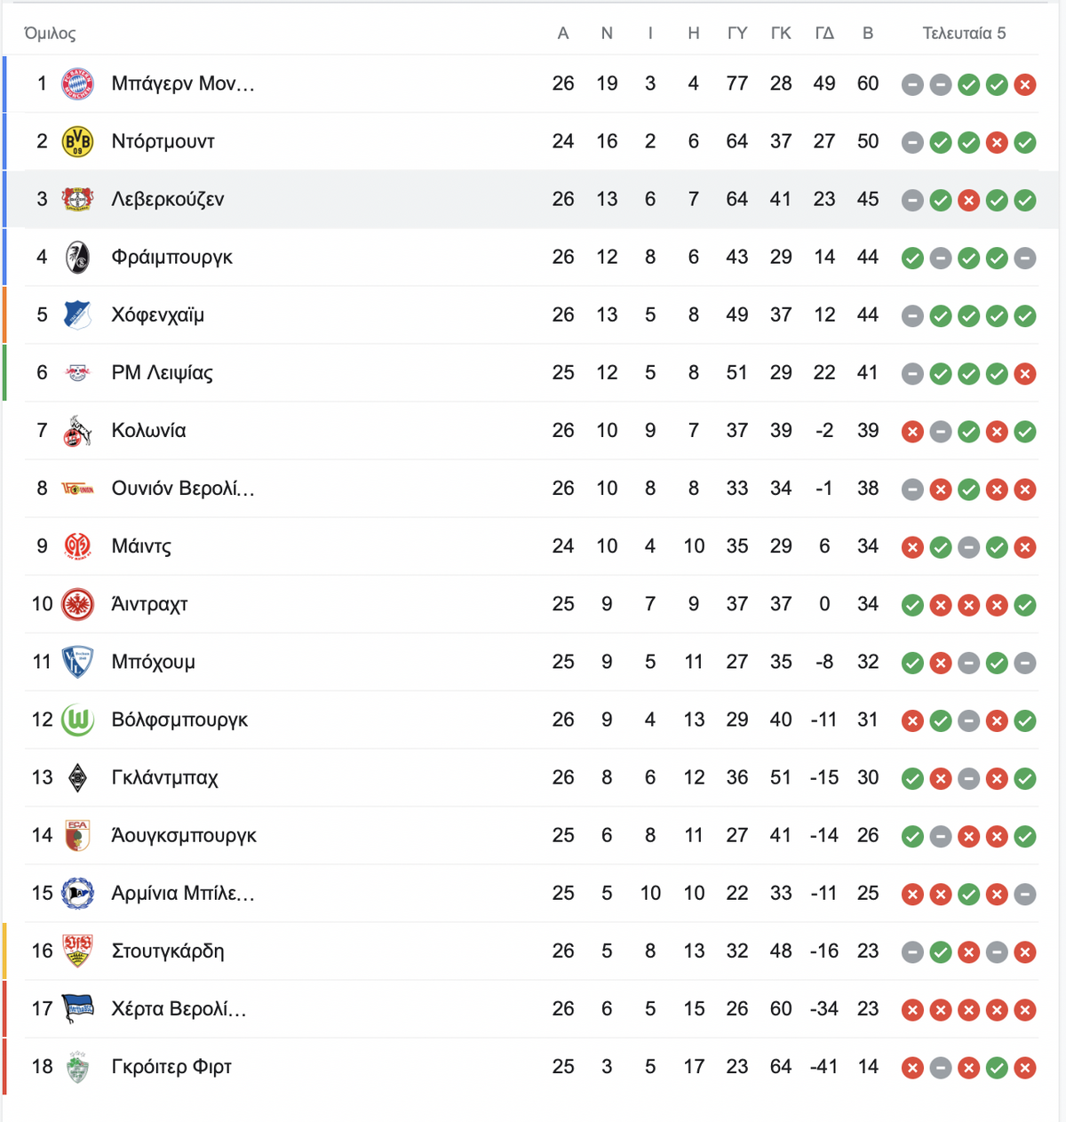Click the Borussia Dortmund BVB logo
Image resolution: width=1066 pixels, height=1122 pixels.
[x=77, y=141]
